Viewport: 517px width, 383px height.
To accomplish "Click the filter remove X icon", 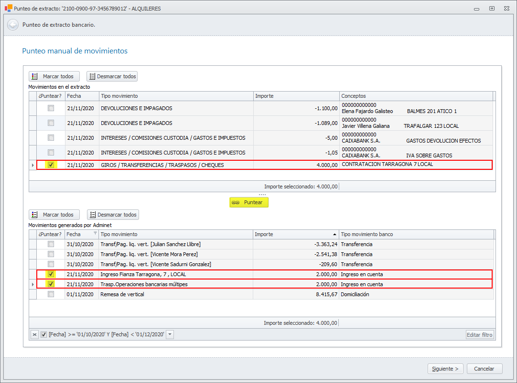I will (x=34, y=335).
